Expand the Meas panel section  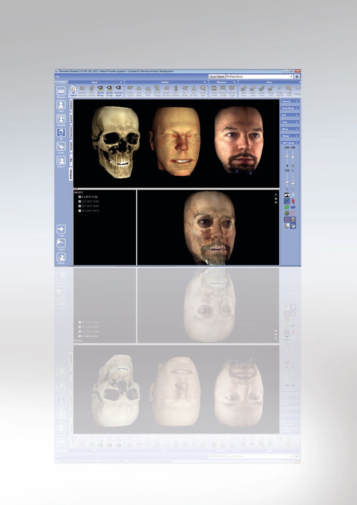click(290, 129)
